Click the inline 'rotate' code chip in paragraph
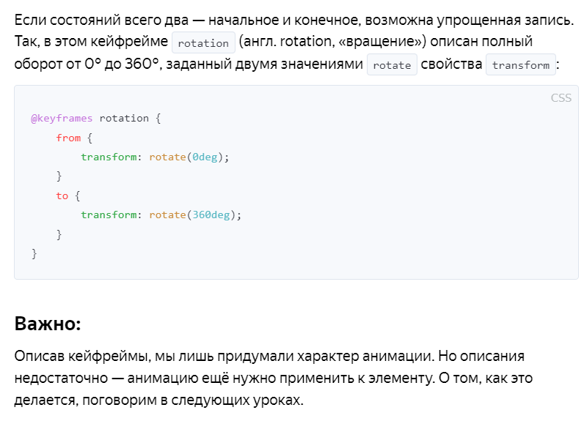 (x=392, y=65)
